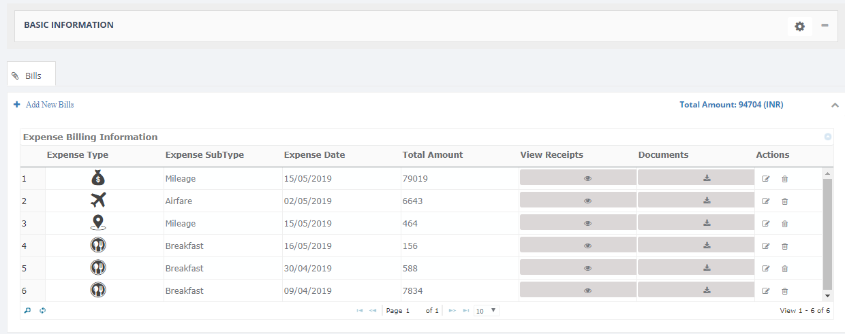Refresh the expense grid
The width and height of the screenshot is (845, 334).
42,310
